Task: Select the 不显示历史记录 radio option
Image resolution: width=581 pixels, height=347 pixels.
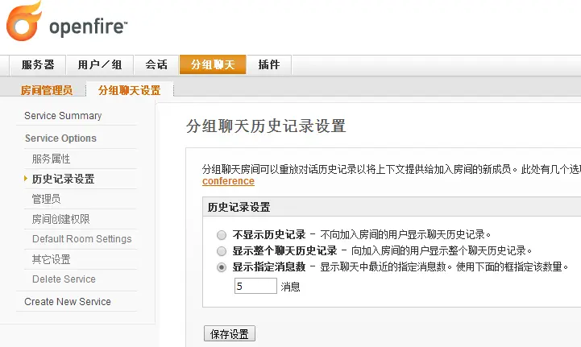Action: click(222, 235)
